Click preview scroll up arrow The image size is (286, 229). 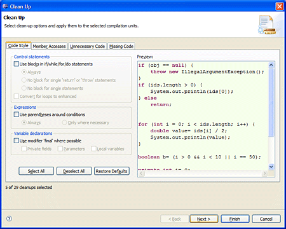click(x=271, y=65)
